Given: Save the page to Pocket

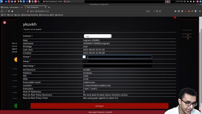Looking at the screenshot, I should [x=157, y=11].
